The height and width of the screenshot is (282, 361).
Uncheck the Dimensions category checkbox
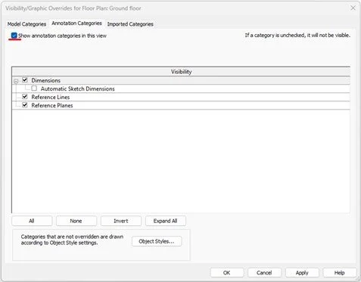tap(25, 80)
